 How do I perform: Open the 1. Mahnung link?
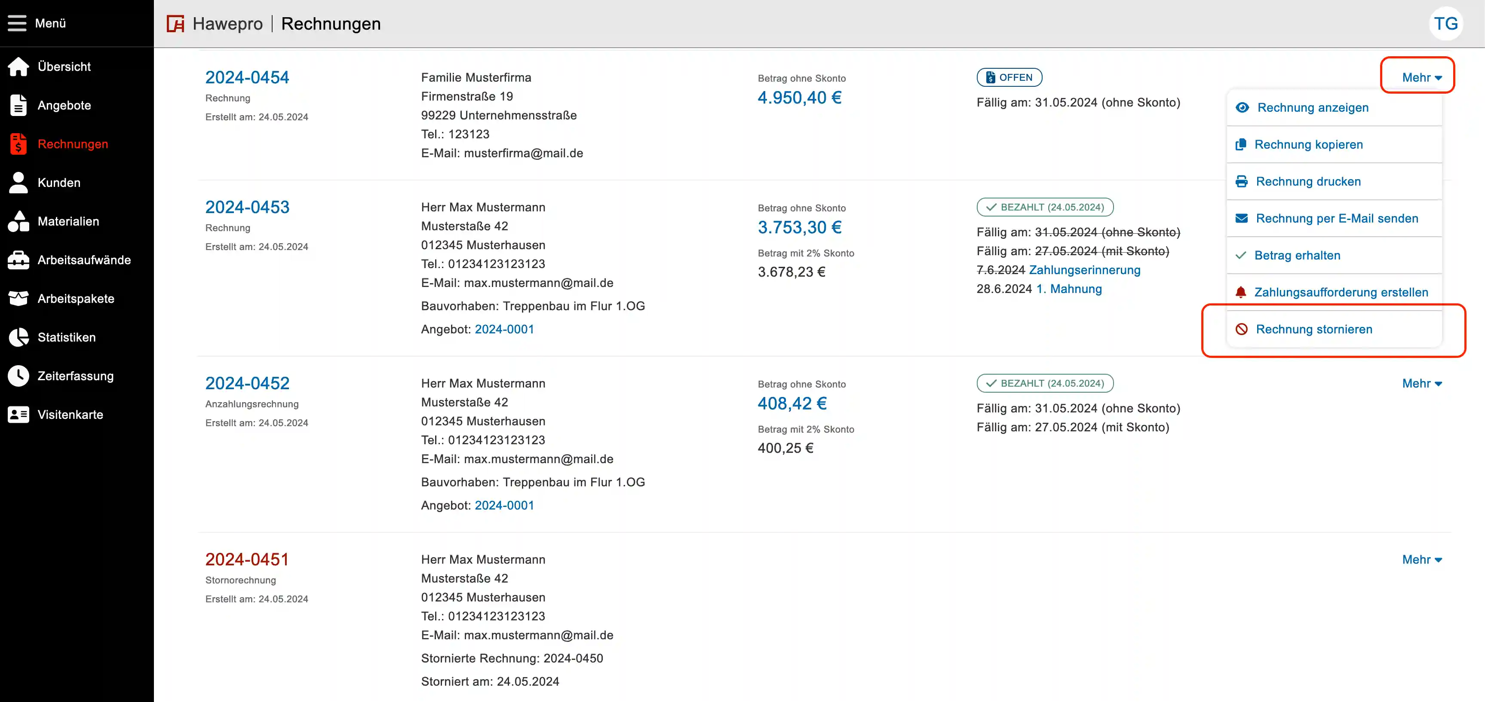[1069, 289]
